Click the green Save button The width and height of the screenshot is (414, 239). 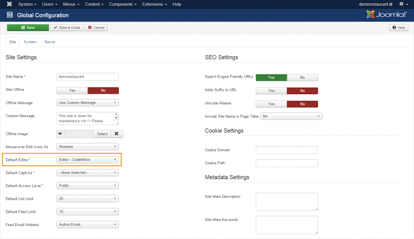point(28,27)
